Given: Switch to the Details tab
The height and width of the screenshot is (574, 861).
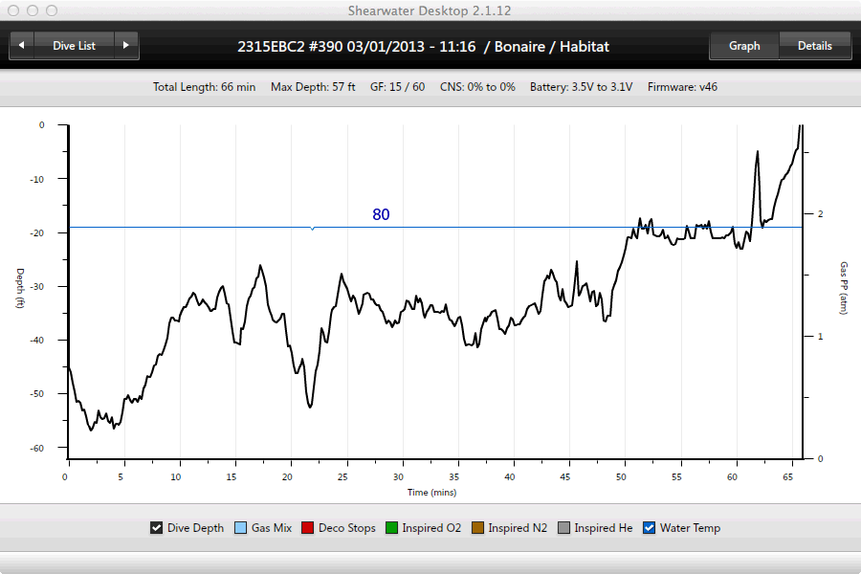Looking at the screenshot, I should pos(814,45).
